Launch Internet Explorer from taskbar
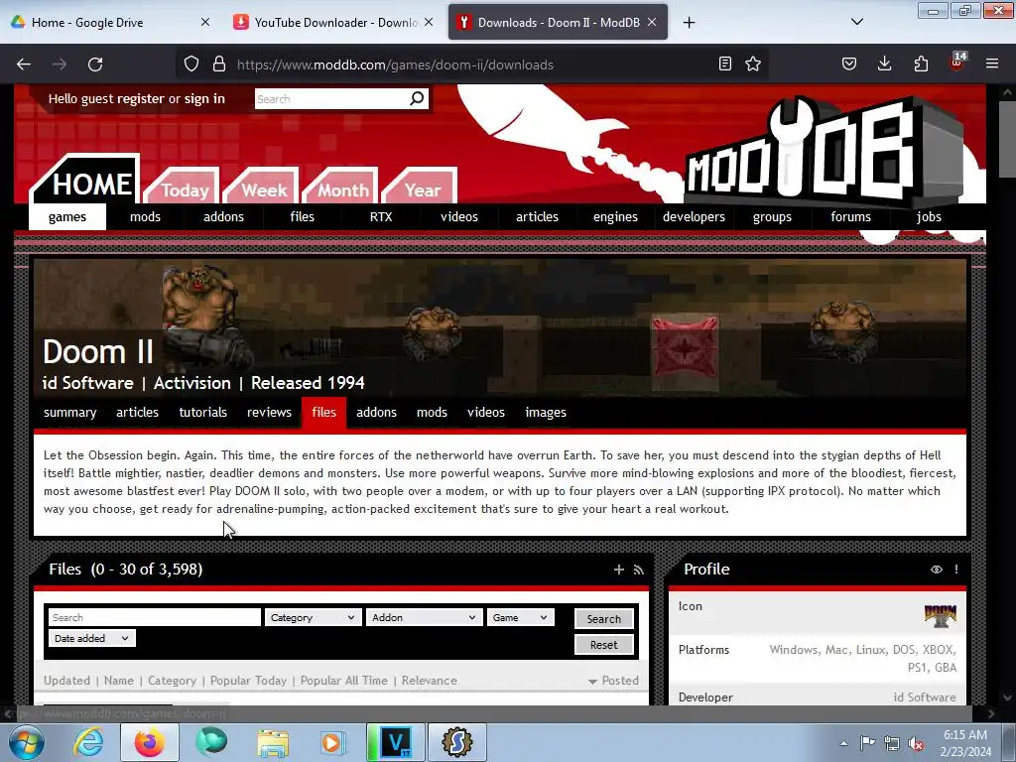This screenshot has height=762, width=1016. (88, 742)
